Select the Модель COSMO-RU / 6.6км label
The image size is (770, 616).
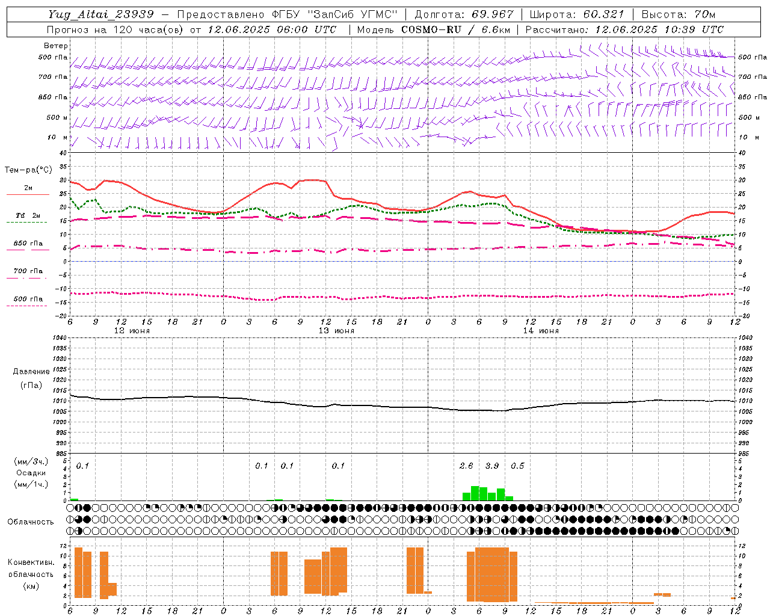coord(433,29)
